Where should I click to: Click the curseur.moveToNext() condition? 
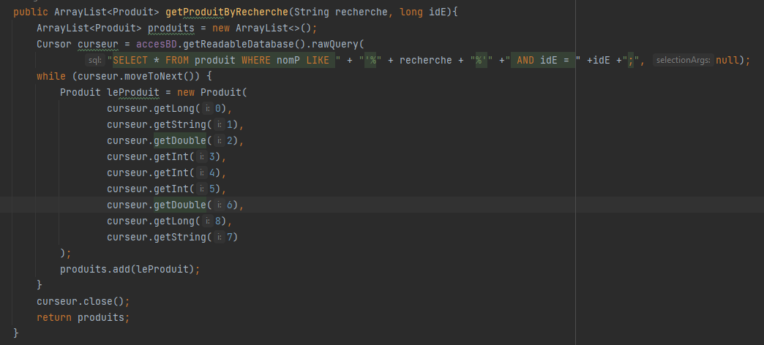(136, 77)
